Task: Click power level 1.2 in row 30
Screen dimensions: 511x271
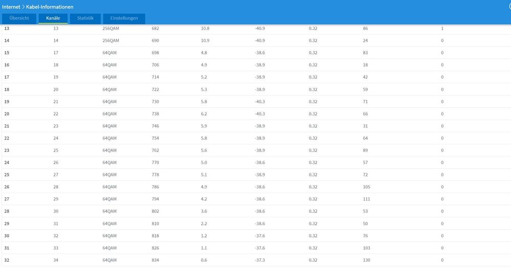Action: click(204, 236)
